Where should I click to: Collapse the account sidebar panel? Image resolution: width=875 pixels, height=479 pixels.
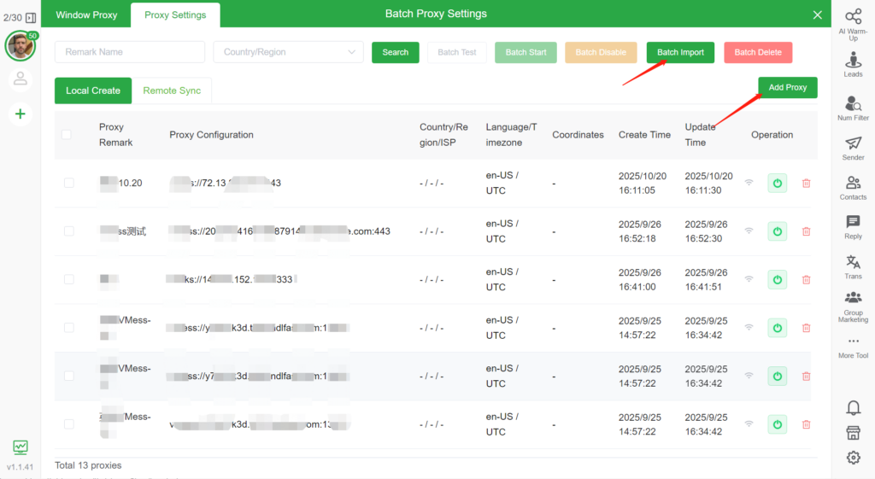click(32, 17)
